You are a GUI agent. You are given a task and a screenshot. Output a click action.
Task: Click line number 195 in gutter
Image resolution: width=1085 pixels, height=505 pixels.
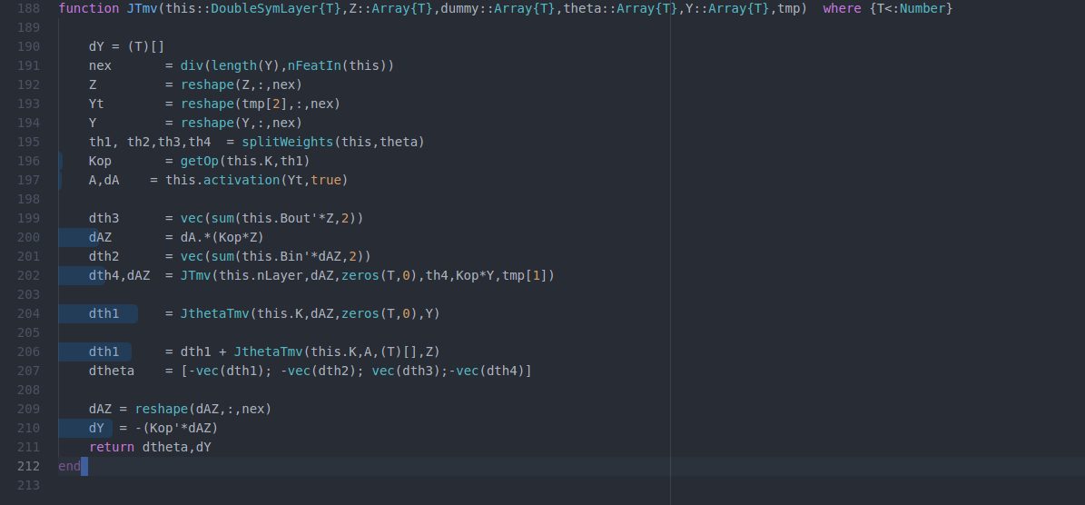[x=28, y=142]
